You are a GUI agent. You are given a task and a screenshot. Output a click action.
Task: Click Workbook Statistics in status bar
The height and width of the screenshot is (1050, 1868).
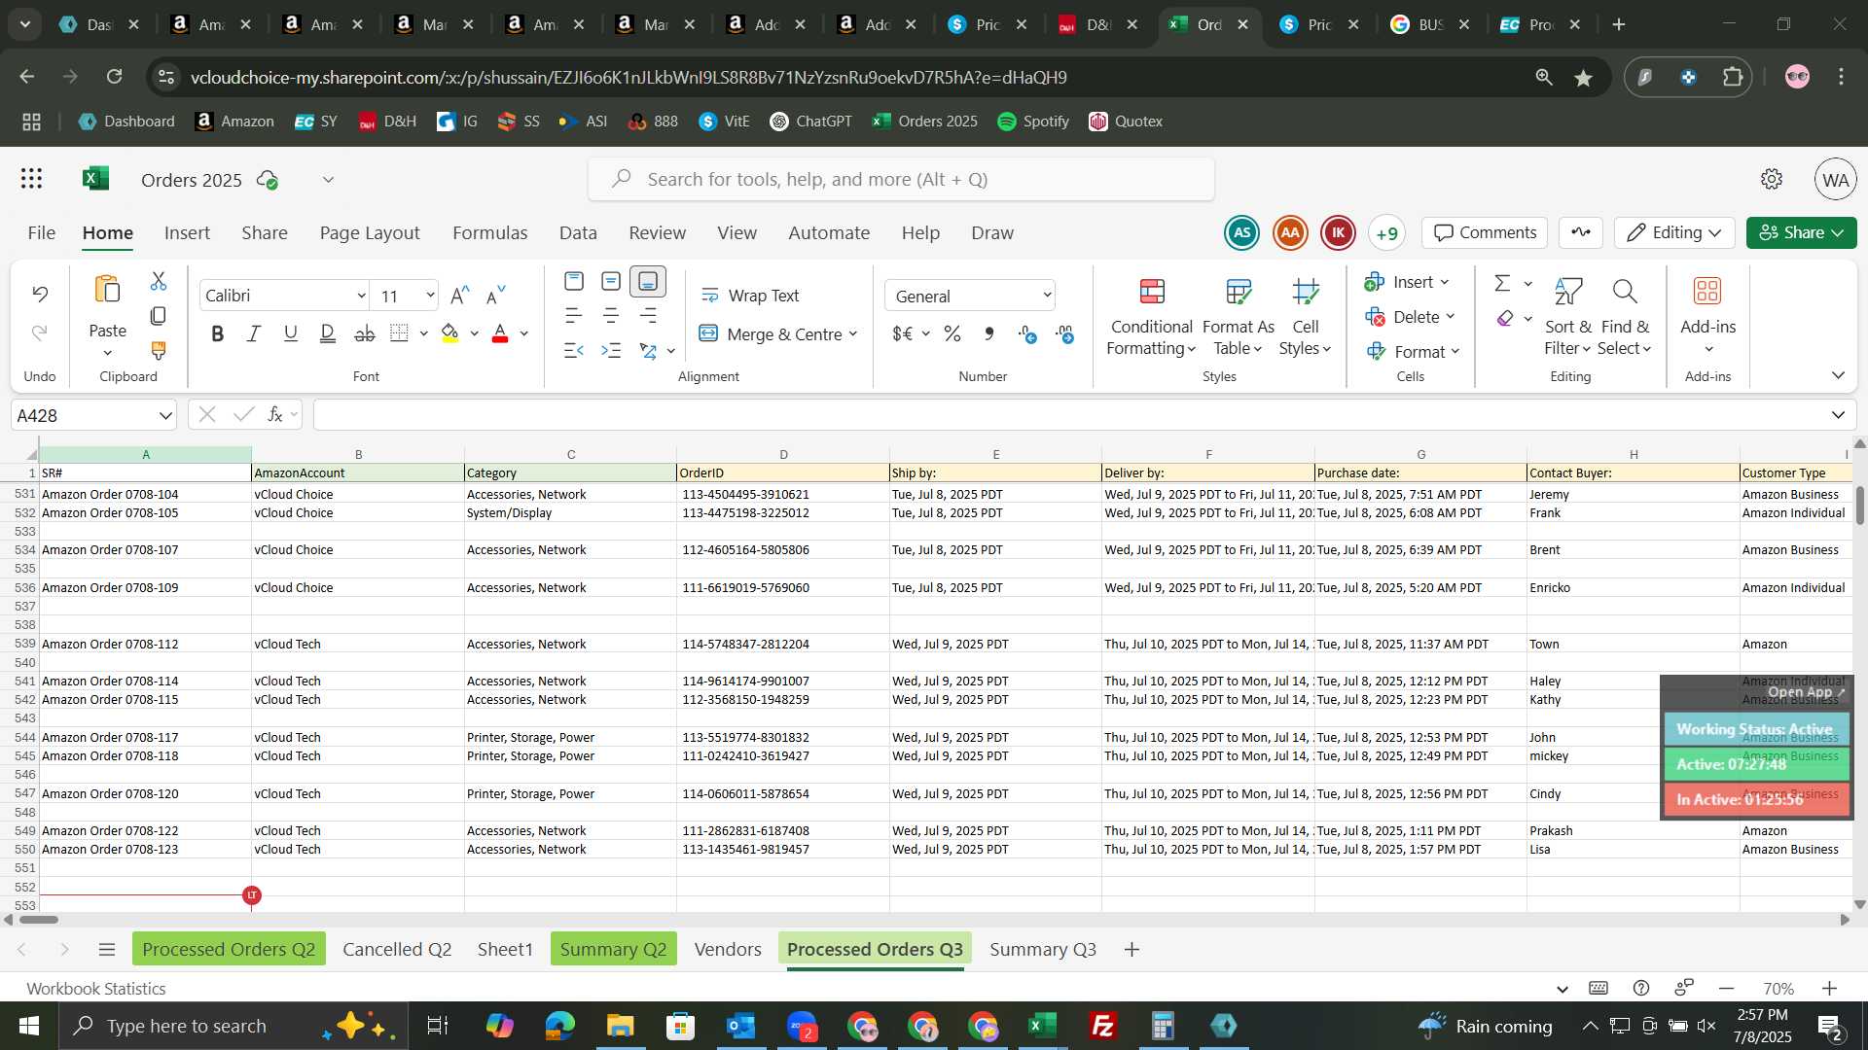coord(96,989)
